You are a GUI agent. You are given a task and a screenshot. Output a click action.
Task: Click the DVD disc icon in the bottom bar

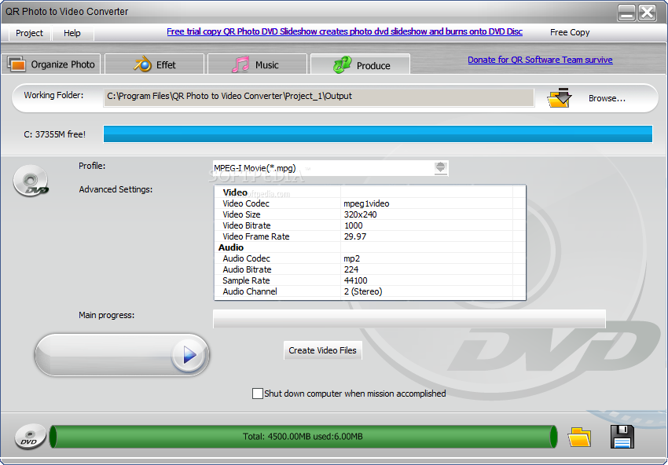click(30, 437)
